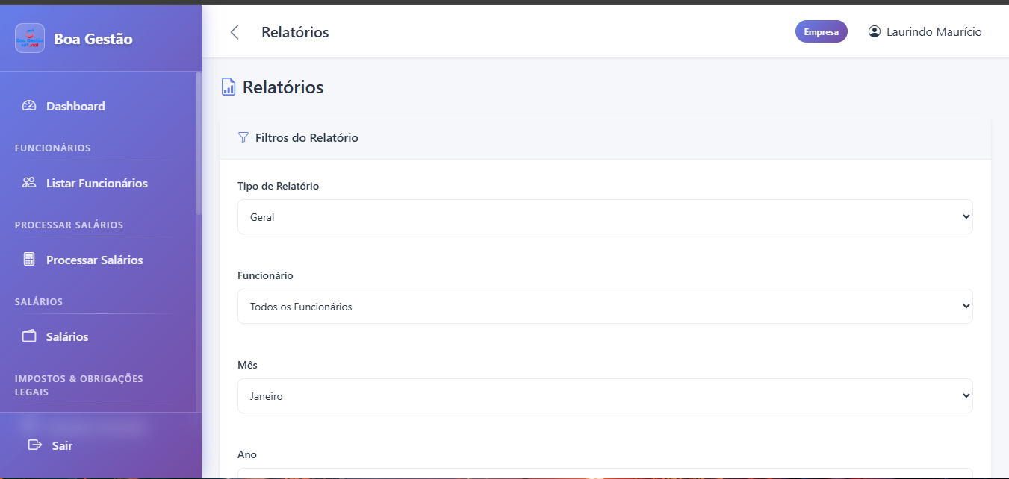This screenshot has width=1009, height=479.
Task: Open the Tipo de Relatório dropdown
Action: [x=605, y=217]
